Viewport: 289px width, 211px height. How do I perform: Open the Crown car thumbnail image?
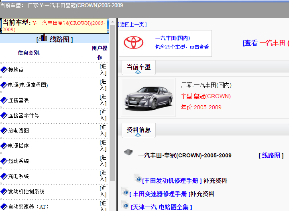coord(149,97)
